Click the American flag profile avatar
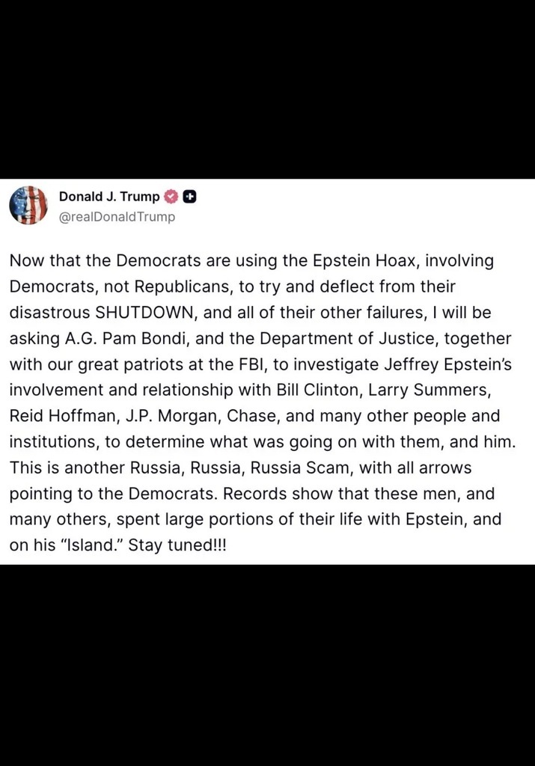Image resolution: width=535 pixels, height=766 pixels. (28, 206)
